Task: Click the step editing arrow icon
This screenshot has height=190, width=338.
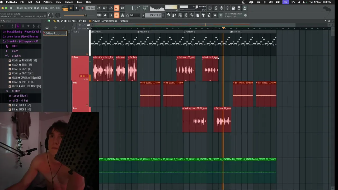Action: tap(105, 15)
